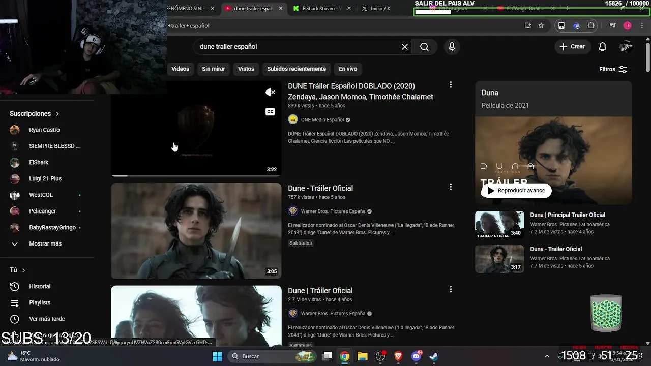Open Task View from the taskbar

coord(327,356)
